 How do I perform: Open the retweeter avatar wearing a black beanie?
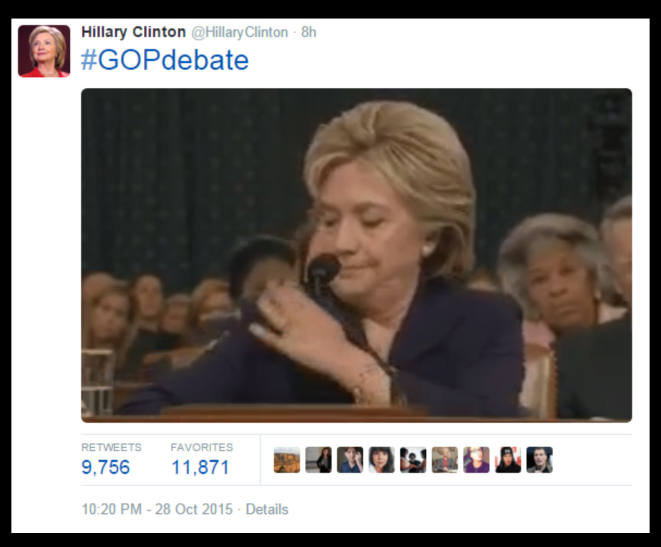coord(507,460)
